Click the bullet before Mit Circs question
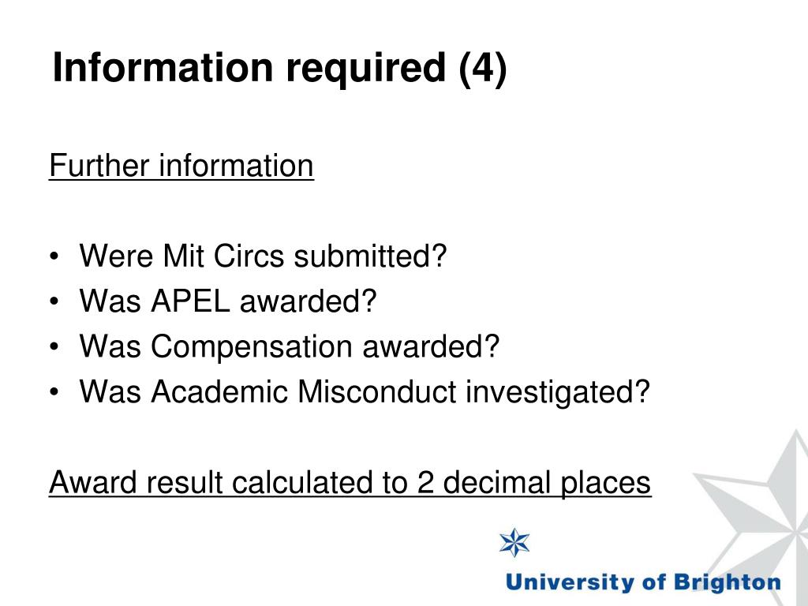The image size is (808, 606). click(x=54, y=256)
